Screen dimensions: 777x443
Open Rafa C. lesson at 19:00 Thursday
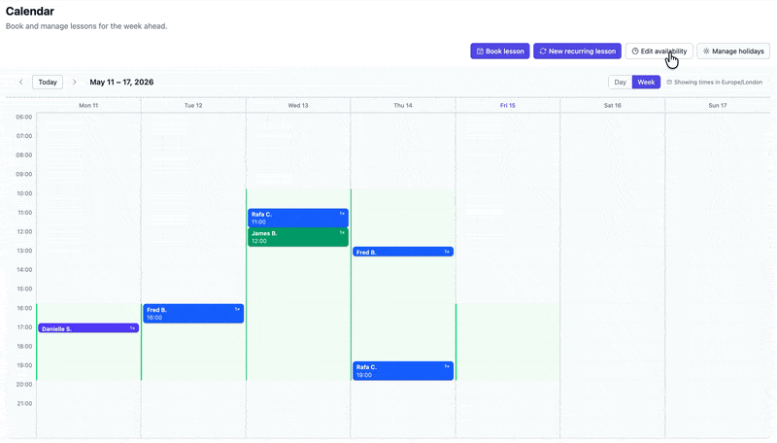tap(403, 371)
